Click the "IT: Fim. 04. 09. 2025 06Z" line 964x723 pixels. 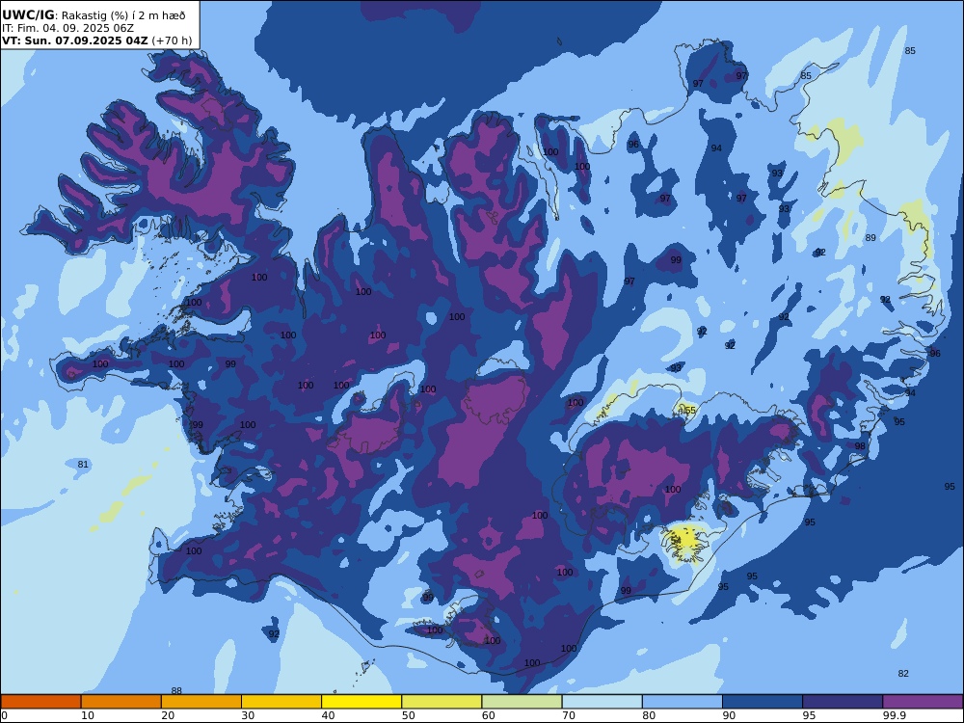67,28
